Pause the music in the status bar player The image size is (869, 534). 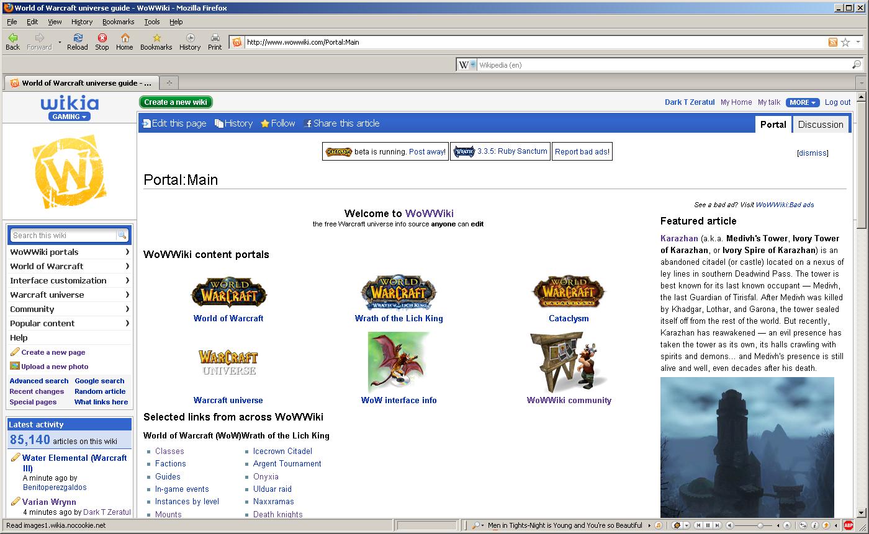coord(708,525)
